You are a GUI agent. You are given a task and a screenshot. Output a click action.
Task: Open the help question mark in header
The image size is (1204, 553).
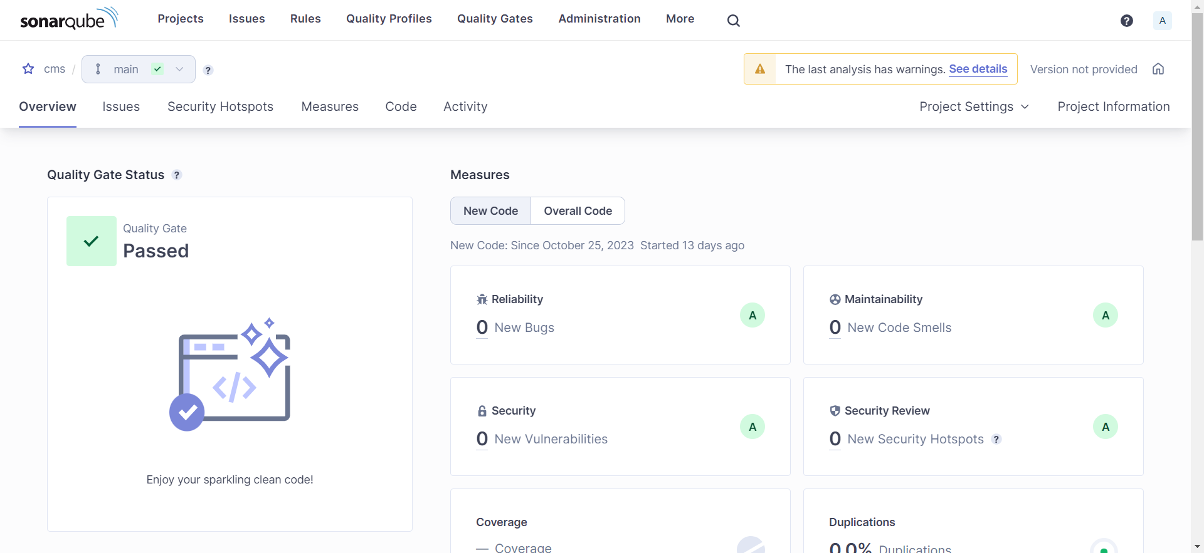coord(1127,21)
